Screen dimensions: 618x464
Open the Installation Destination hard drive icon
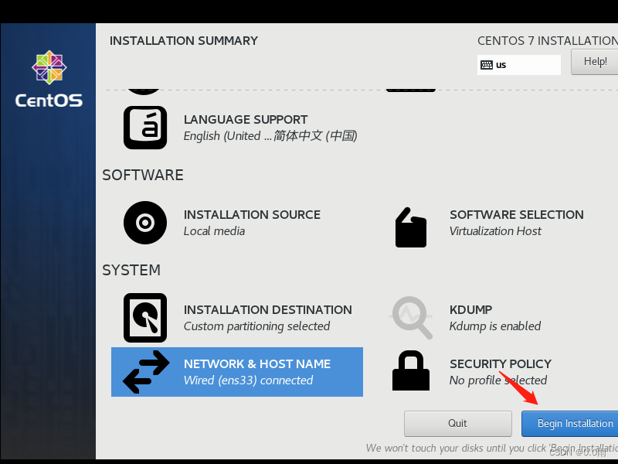coord(145,318)
